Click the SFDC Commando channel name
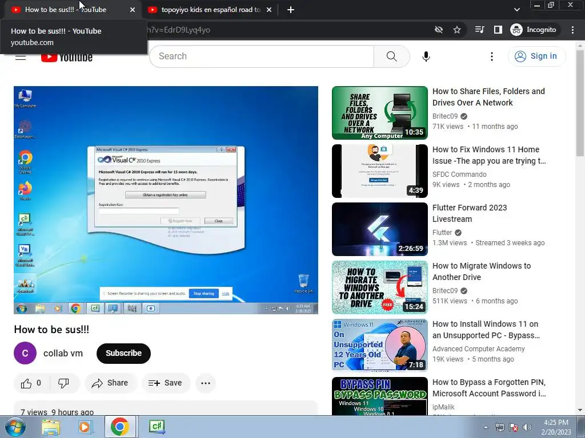The width and height of the screenshot is (585, 438). pos(459,175)
